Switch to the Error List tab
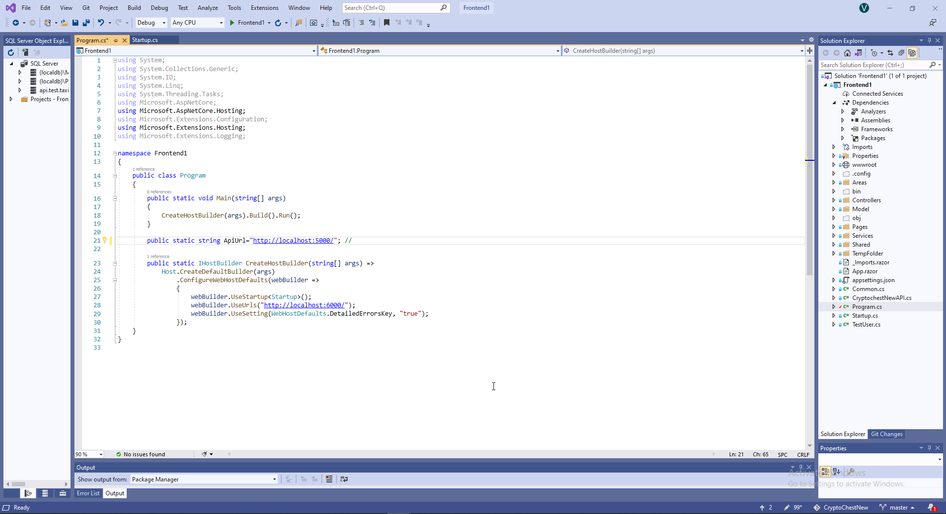The image size is (946, 514). pos(88,493)
